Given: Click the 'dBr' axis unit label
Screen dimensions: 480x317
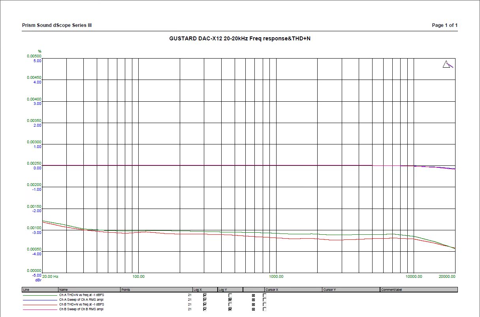Looking at the screenshot, I should 38,280.
